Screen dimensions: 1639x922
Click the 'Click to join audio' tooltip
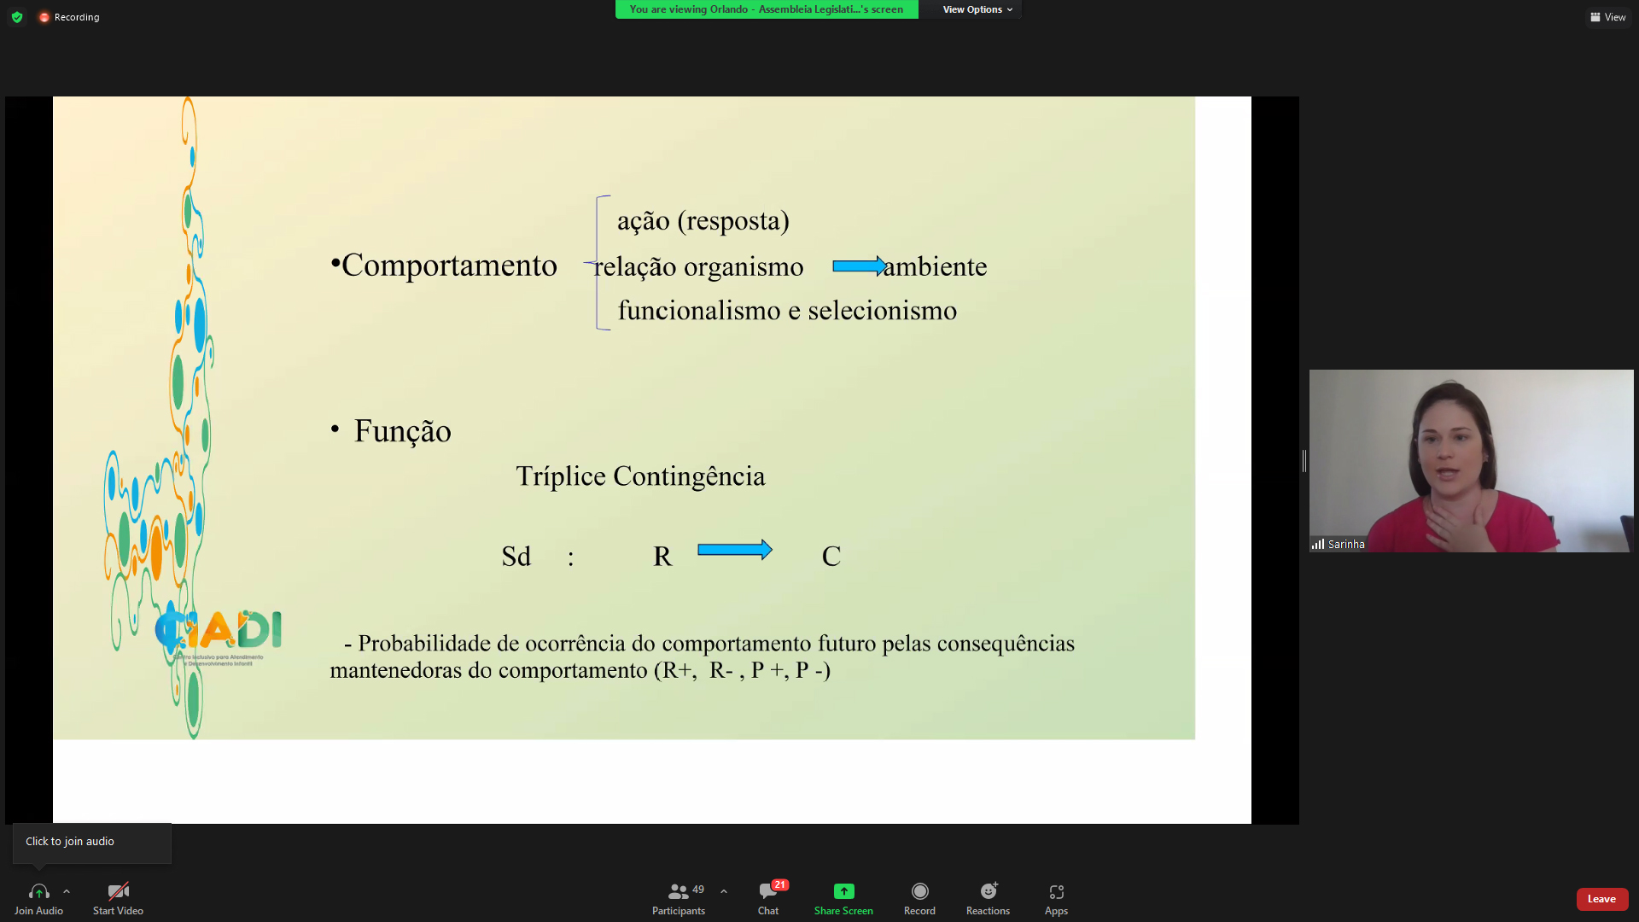pyautogui.click(x=91, y=842)
